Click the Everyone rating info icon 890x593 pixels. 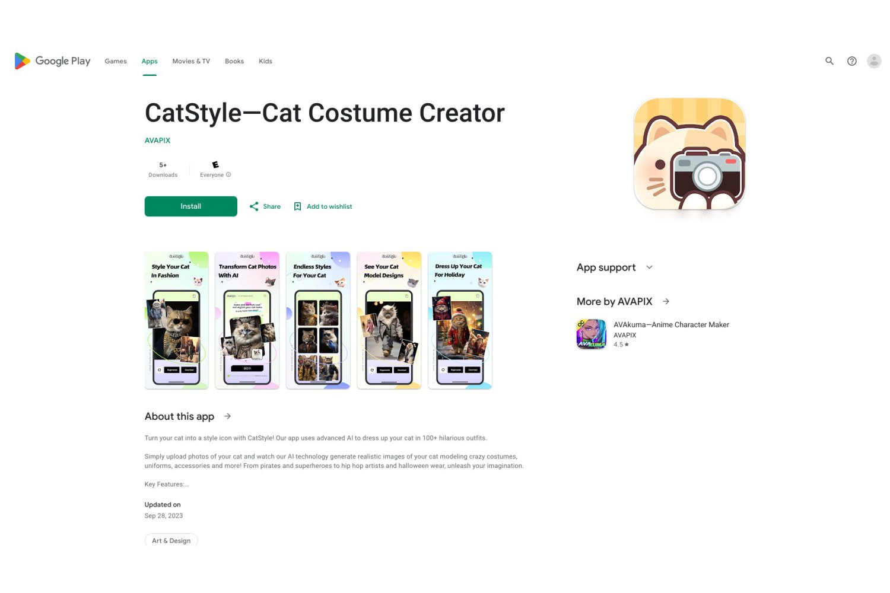pyautogui.click(x=228, y=175)
